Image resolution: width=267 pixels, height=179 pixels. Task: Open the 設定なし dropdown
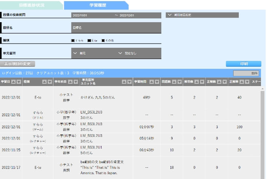tap(139, 53)
